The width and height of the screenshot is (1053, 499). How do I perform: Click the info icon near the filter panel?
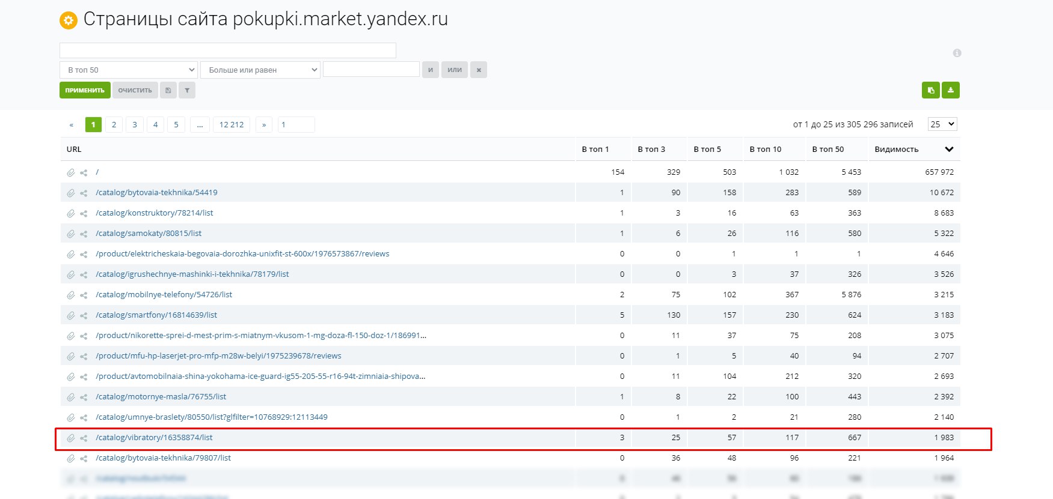[x=957, y=53]
